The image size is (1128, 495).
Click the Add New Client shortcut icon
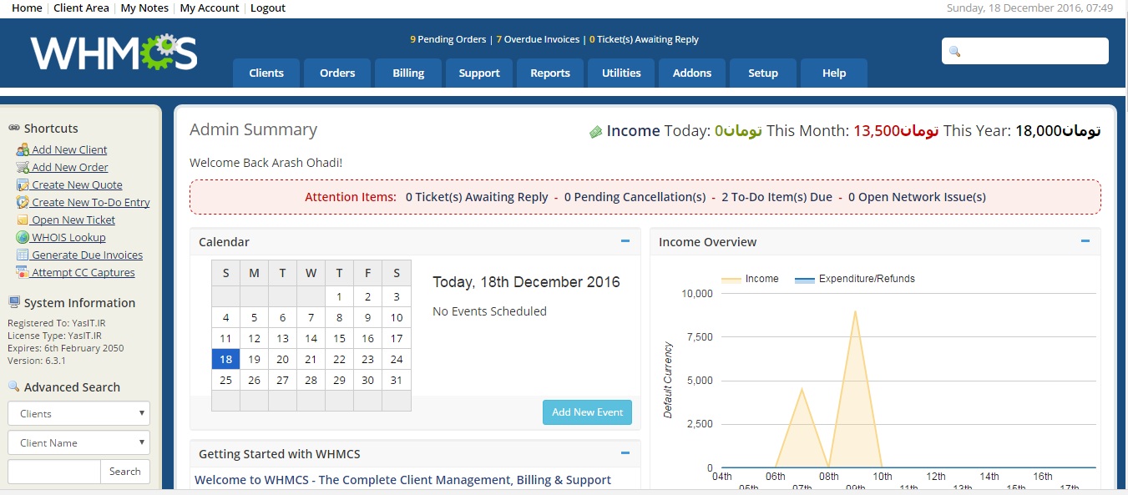point(23,150)
